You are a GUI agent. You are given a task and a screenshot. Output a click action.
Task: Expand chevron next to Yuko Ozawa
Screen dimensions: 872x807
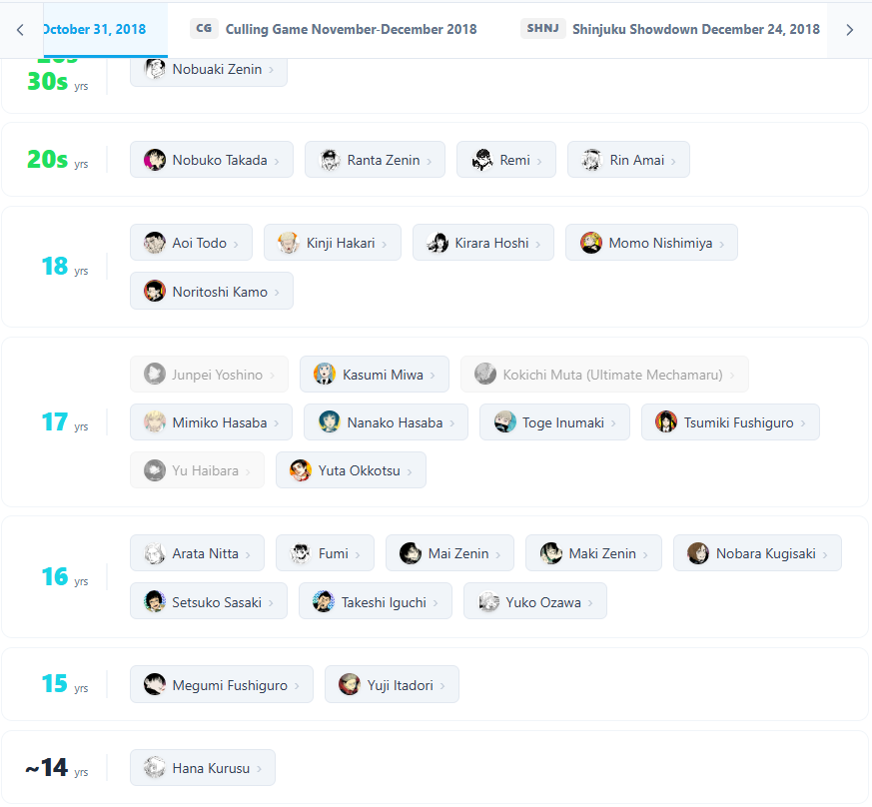point(590,603)
